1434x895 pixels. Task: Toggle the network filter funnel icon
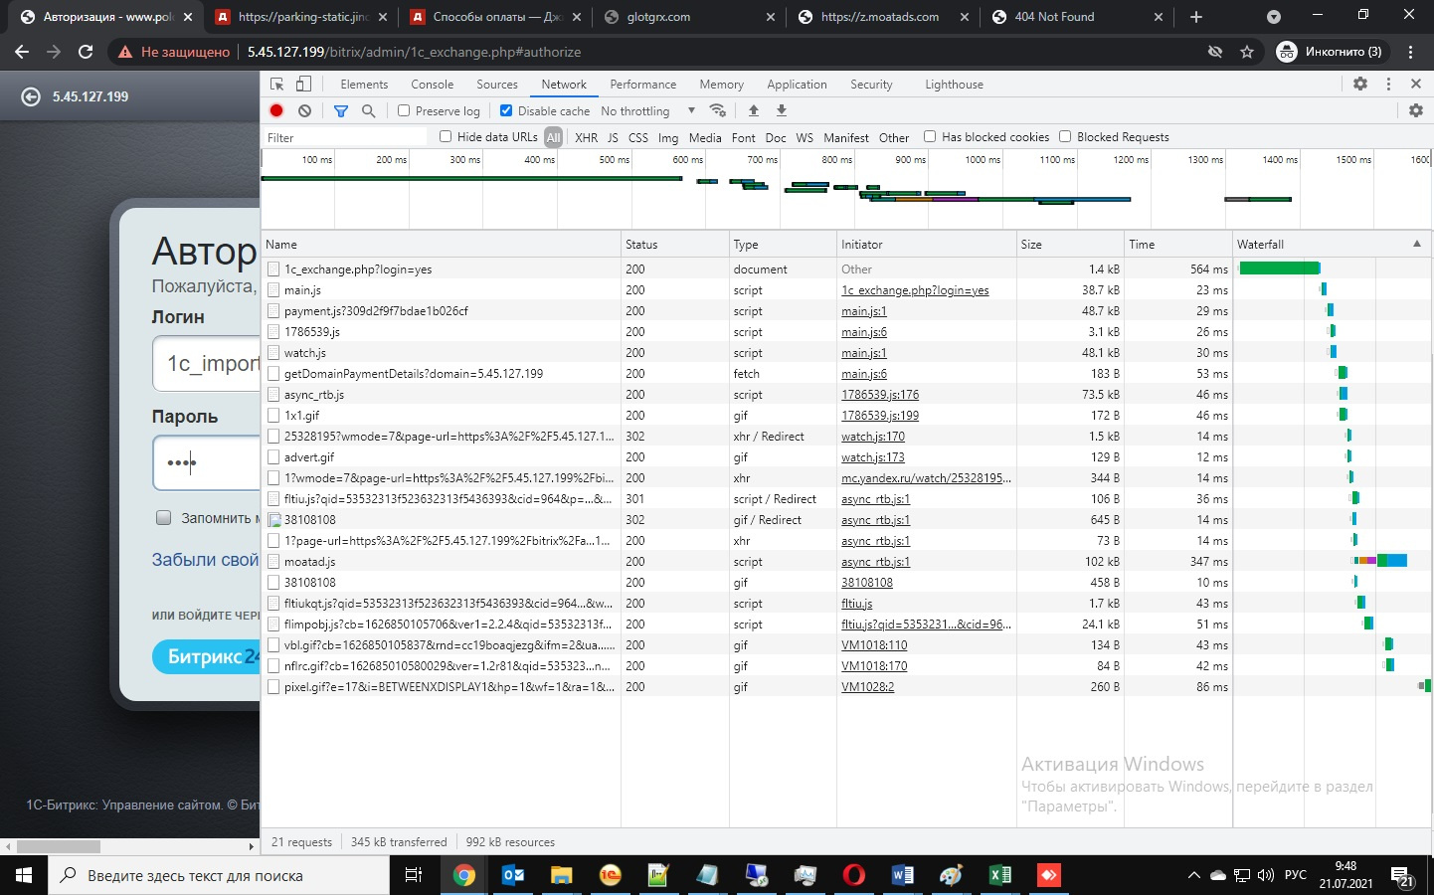pyautogui.click(x=341, y=111)
